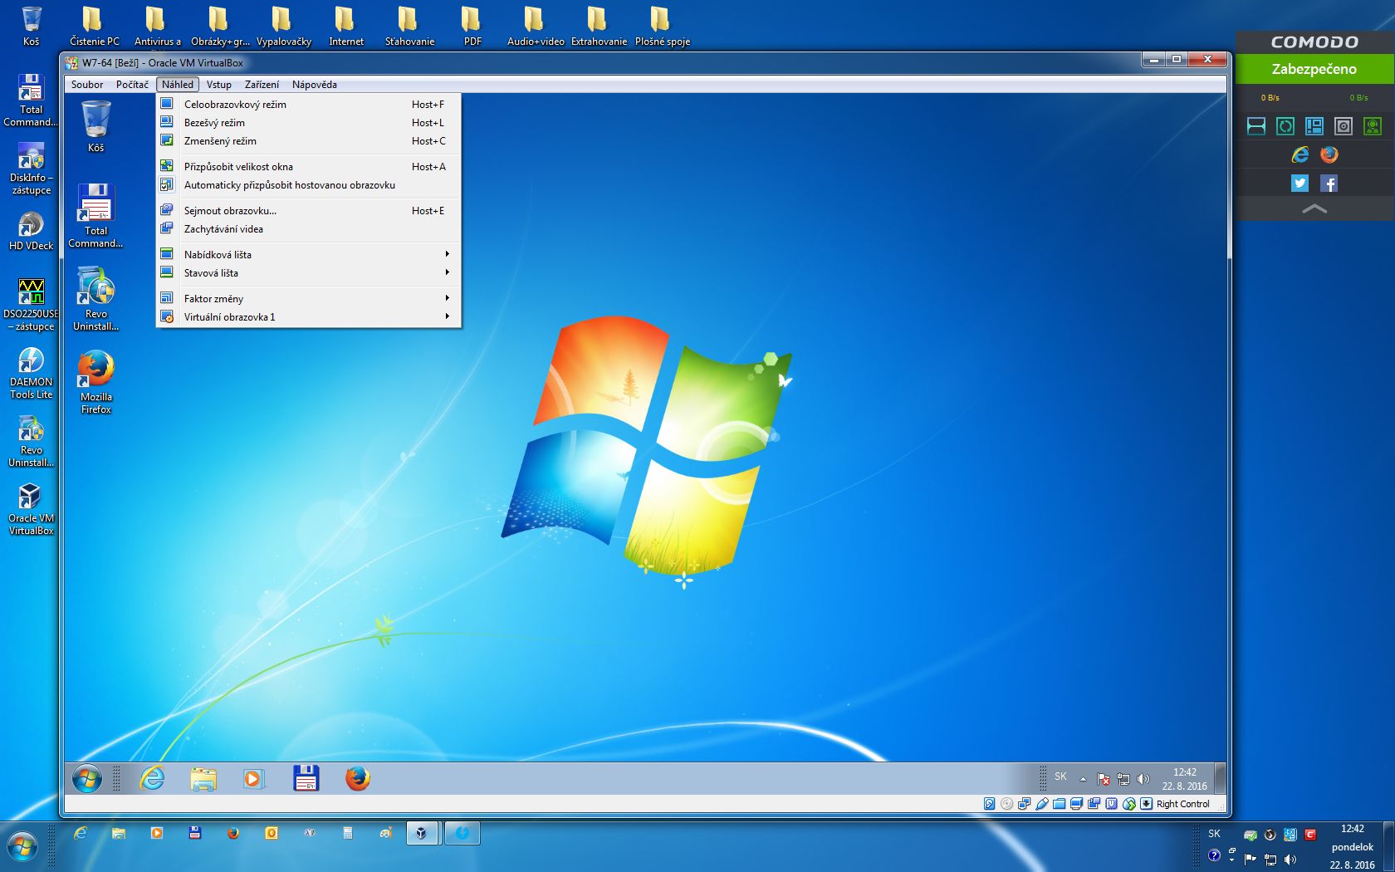This screenshot has height=872, width=1395.
Task: Select Zmenšený režim menu entry
Action: pyautogui.click(x=308, y=140)
